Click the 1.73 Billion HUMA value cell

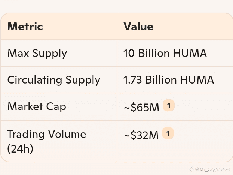[169, 80]
